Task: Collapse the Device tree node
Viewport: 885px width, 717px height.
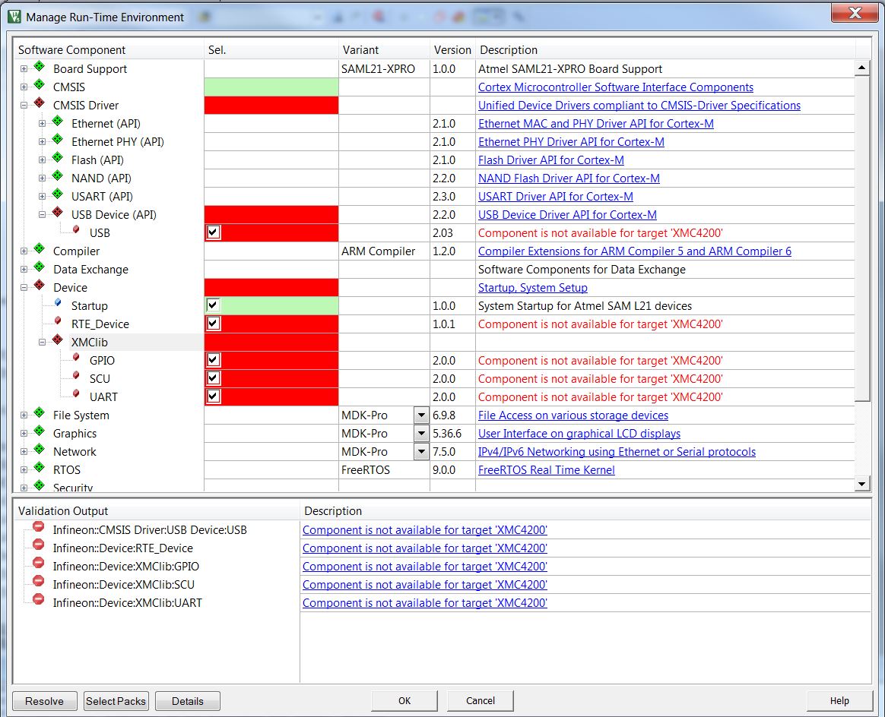Action: click(24, 287)
